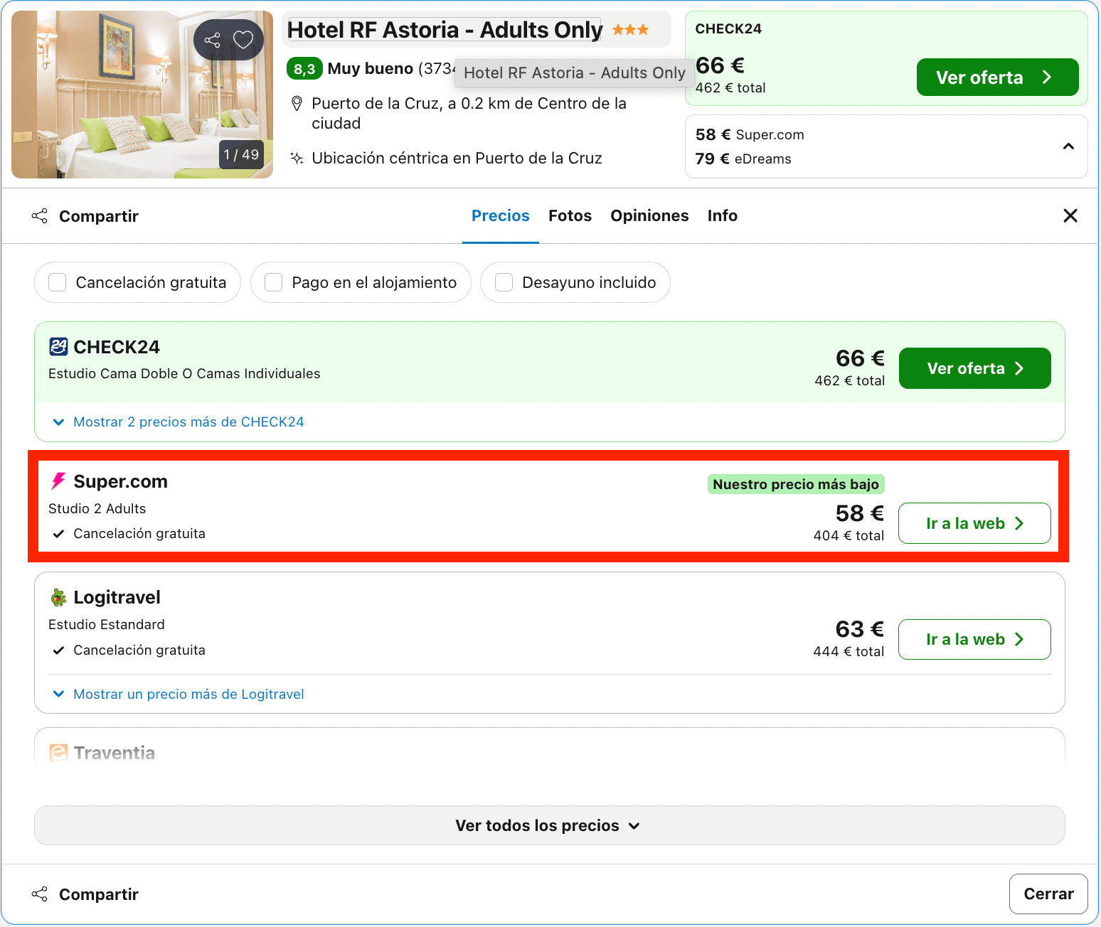
Task: Click Ir a la web for Super.com
Action: (x=975, y=523)
